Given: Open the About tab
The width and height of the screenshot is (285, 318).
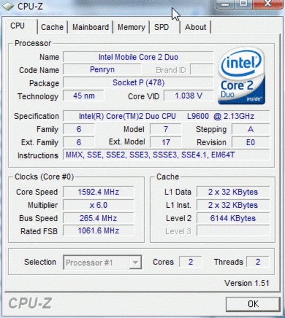Looking at the screenshot, I should point(195,27).
